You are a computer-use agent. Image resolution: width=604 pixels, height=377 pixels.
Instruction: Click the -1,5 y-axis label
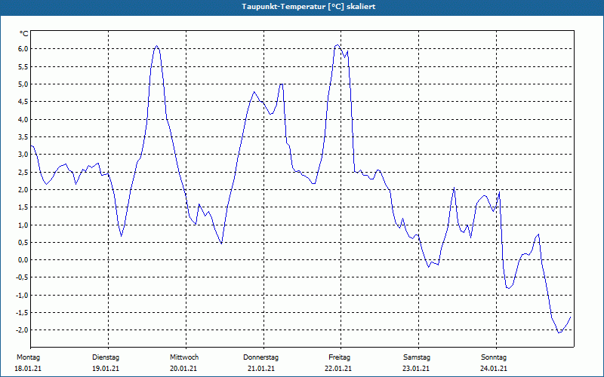(22, 313)
